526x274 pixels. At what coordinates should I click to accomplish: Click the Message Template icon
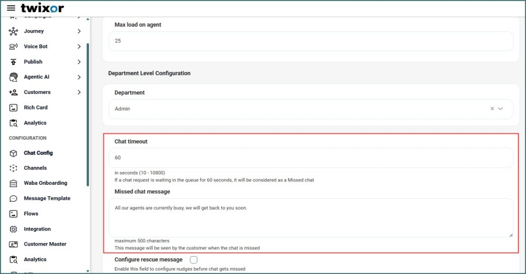pos(13,199)
